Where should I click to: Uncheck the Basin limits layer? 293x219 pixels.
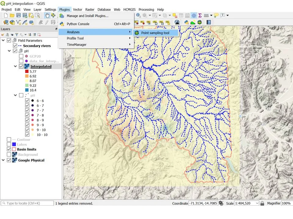(x=9, y=149)
